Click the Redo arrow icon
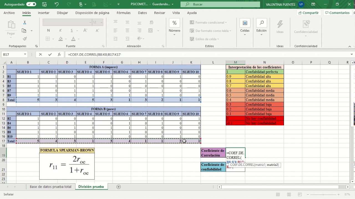The image size is (355, 199). (x=69, y=4)
